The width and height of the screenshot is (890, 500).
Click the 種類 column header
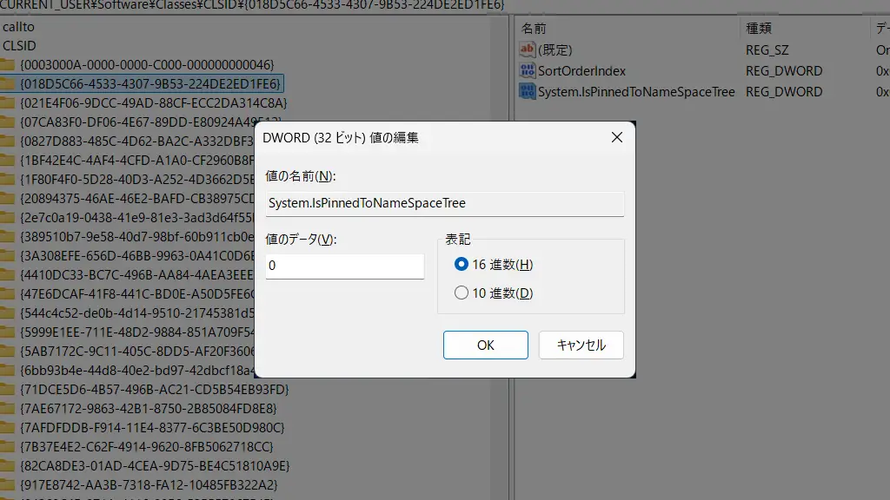(x=760, y=29)
